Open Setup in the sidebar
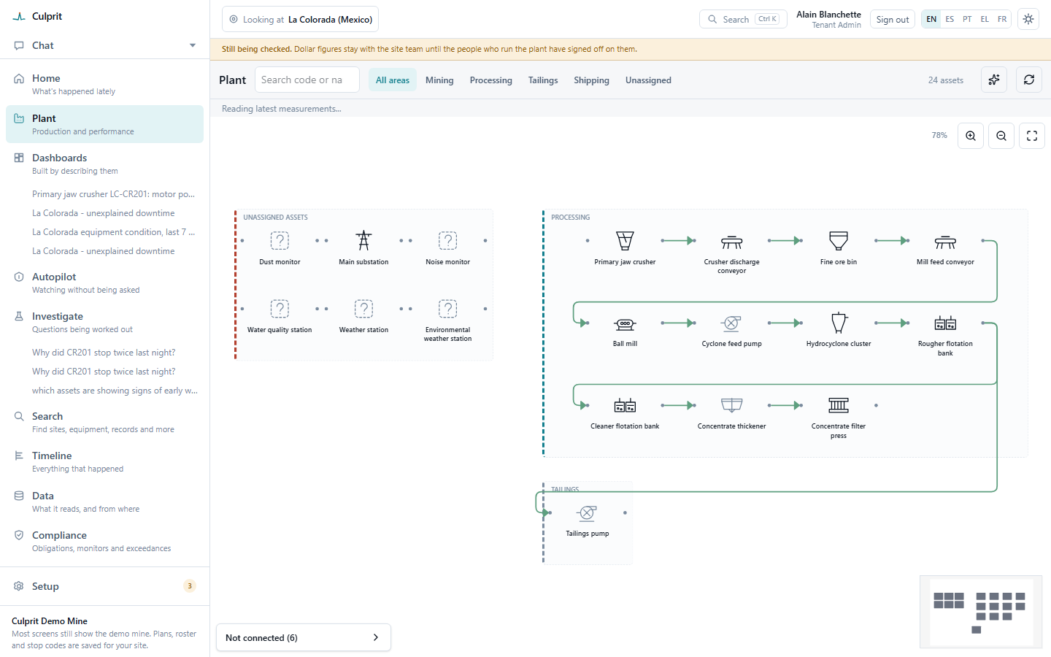 pyautogui.click(x=104, y=586)
